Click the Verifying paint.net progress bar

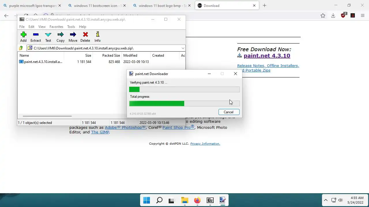point(184,89)
